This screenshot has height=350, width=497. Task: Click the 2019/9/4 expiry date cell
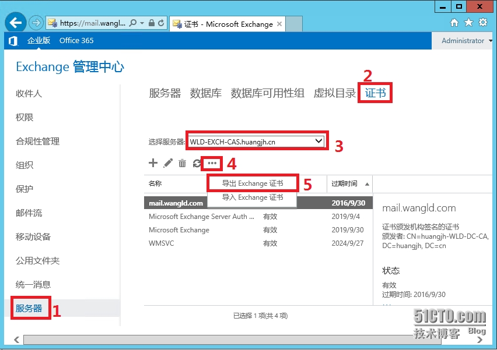345,217
